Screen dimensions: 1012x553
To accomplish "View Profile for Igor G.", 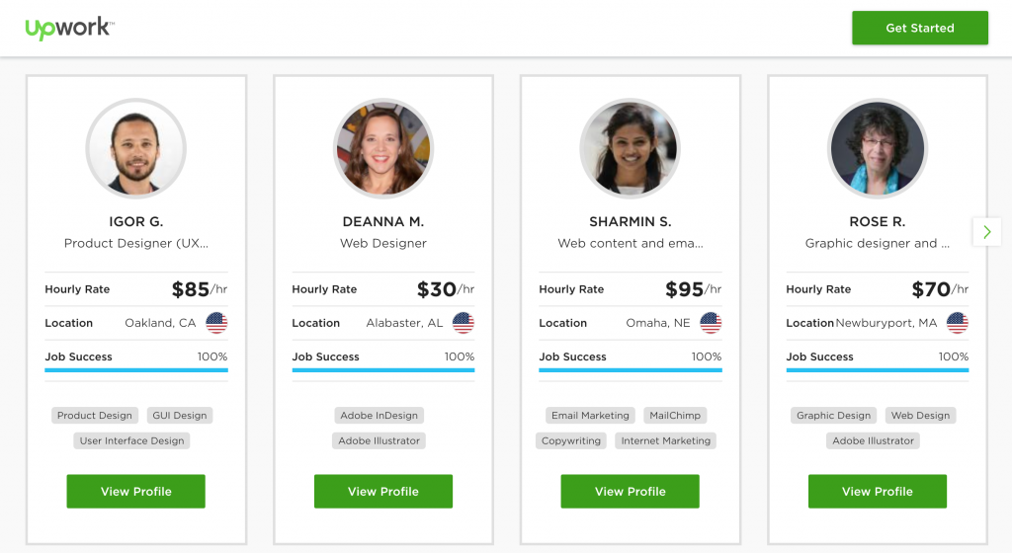I will (136, 491).
